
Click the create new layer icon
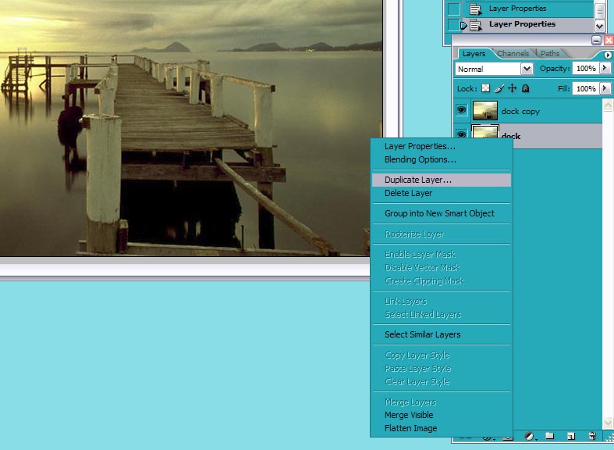(571, 436)
